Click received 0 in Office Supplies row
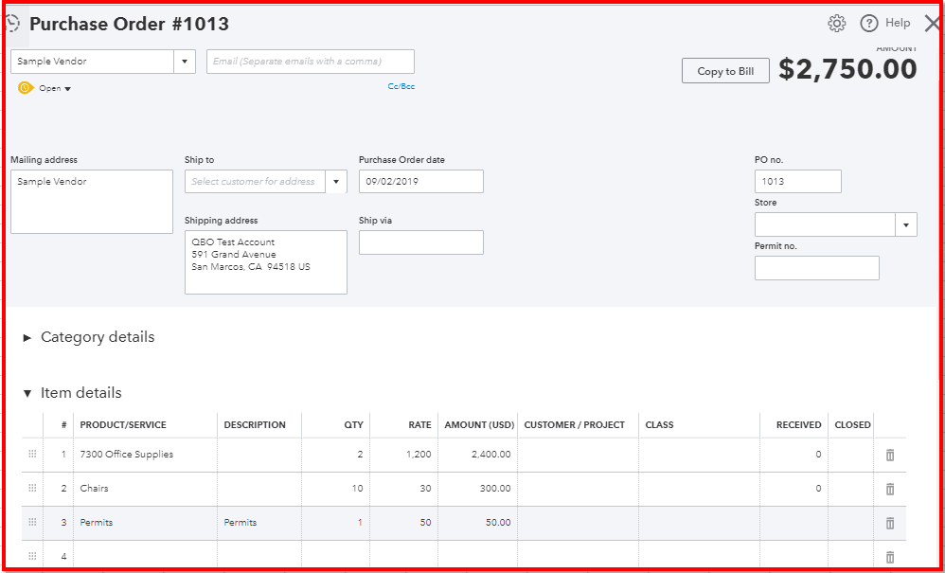This screenshot has height=573, width=945. (x=793, y=455)
